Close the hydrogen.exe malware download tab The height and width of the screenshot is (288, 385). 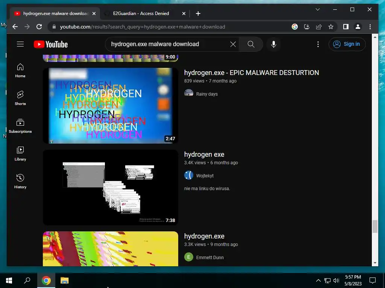click(94, 13)
